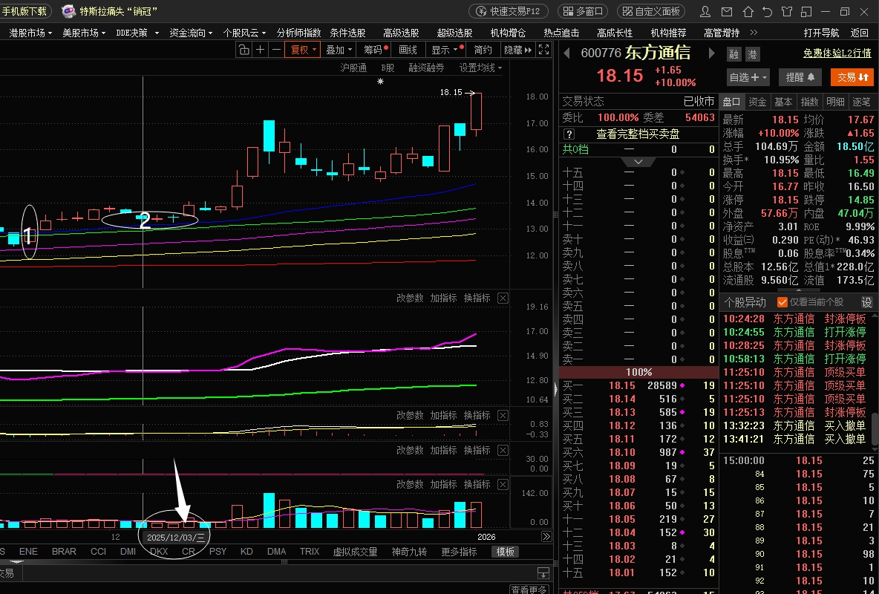
Task: Click the robot avatar news icon
Action: point(68,11)
